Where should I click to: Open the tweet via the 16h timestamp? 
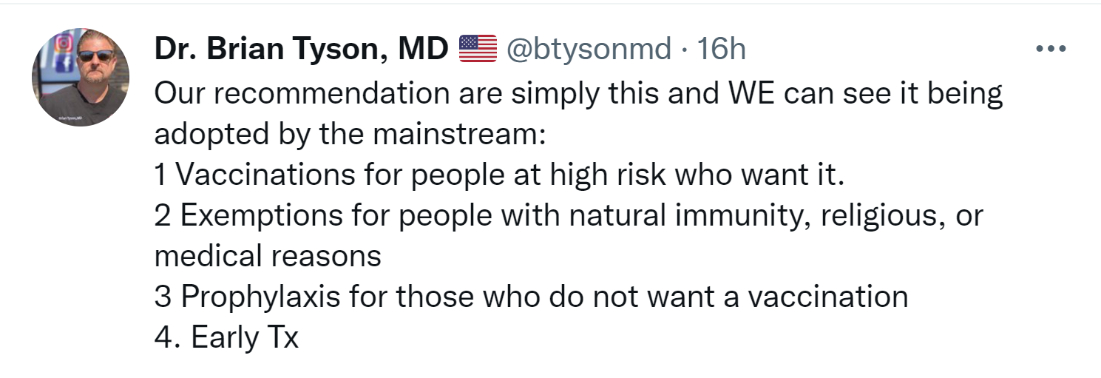coord(722,49)
